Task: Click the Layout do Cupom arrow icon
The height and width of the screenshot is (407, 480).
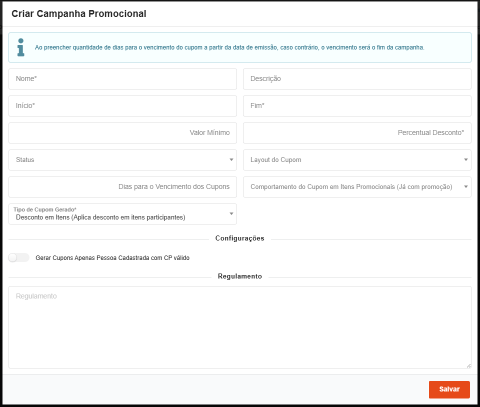Action: 465,160
